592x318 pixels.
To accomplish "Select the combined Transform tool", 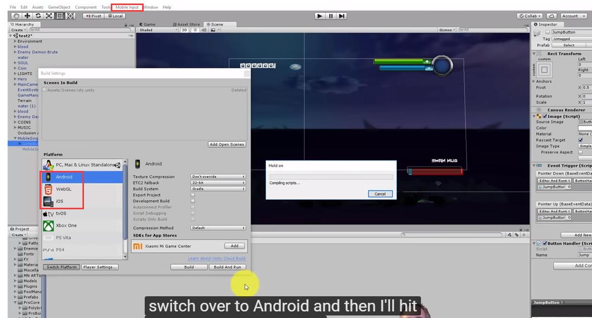I will click(x=71, y=16).
